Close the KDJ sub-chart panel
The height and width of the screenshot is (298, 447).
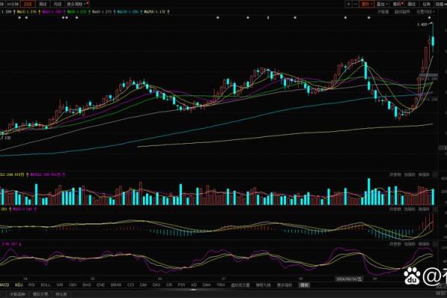tap(436, 244)
